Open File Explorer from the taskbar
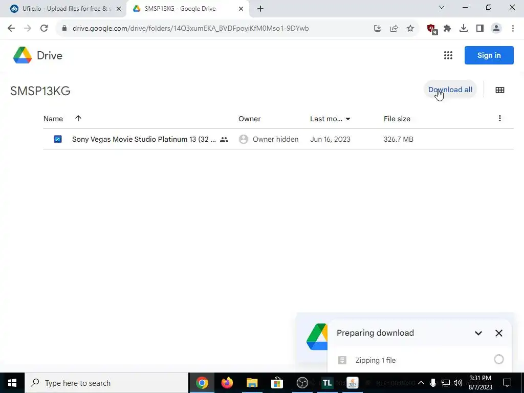 click(x=252, y=383)
